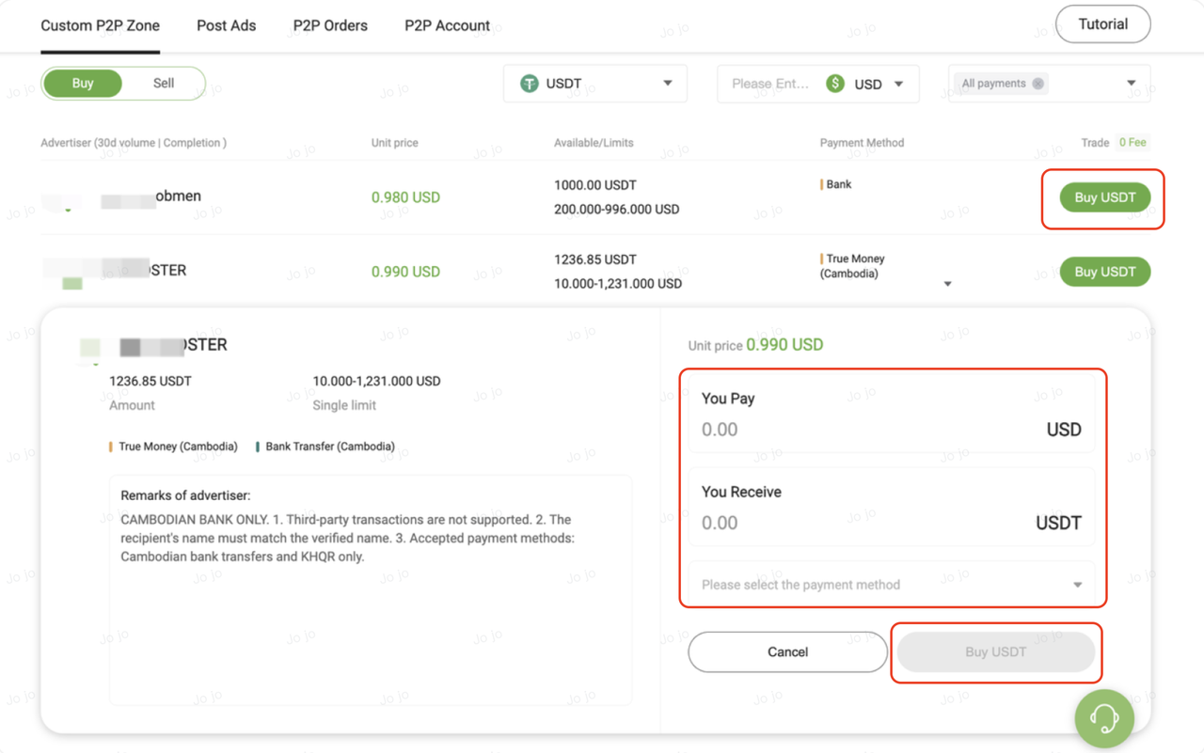1204x753 pixels.
Task: Click the green USDT Tether coin icon
Action: (x=530, y=84)
